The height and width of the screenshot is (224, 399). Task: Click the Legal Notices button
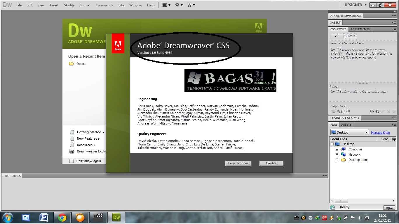[238, 163]
